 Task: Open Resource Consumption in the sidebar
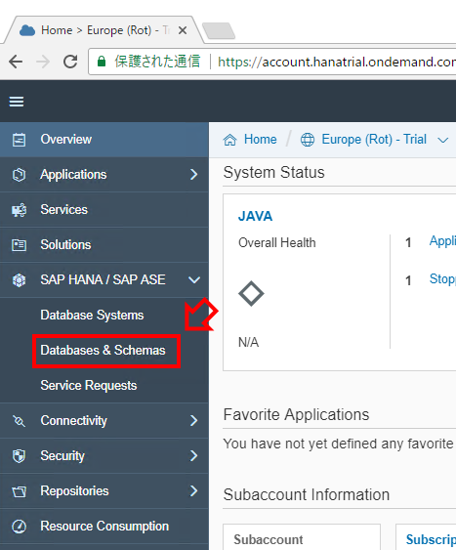[x=104, y=526]
